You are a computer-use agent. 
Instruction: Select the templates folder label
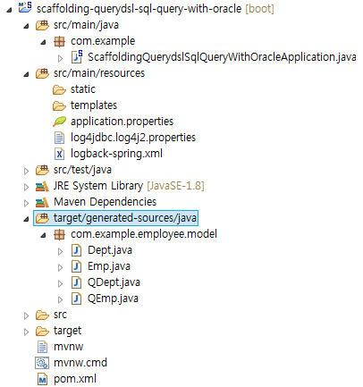pyautogui.click(x=94, y=105)
